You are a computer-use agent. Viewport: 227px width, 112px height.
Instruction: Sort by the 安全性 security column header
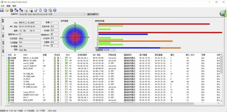pos(59,55)
